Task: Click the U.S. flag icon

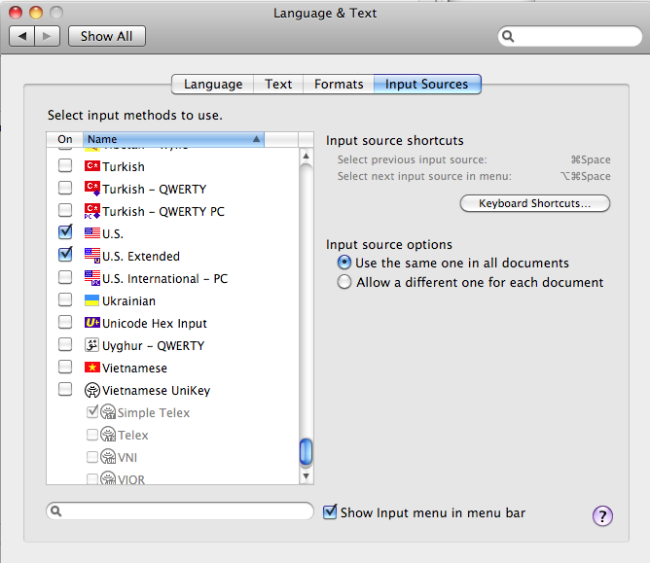Action: click(x=92, y=233)
